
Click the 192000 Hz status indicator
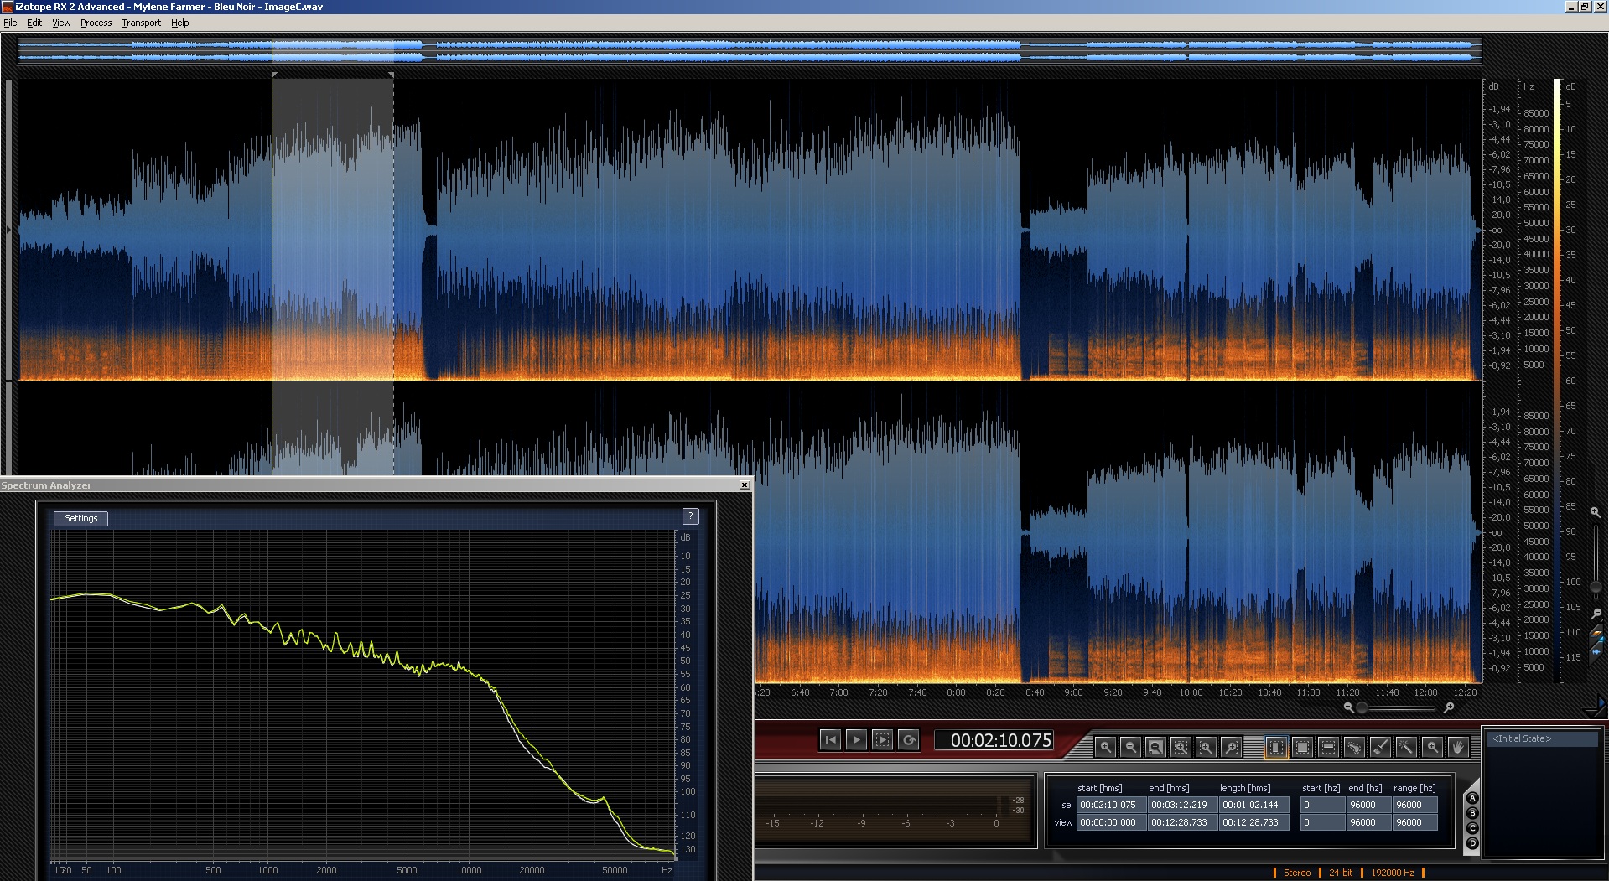(1393, 873)
